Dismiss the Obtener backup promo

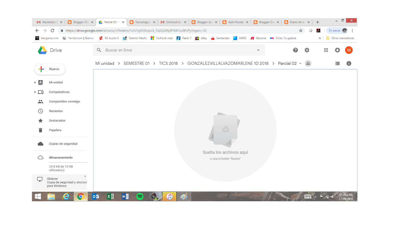pyautogui.click(x=85, y=176)
